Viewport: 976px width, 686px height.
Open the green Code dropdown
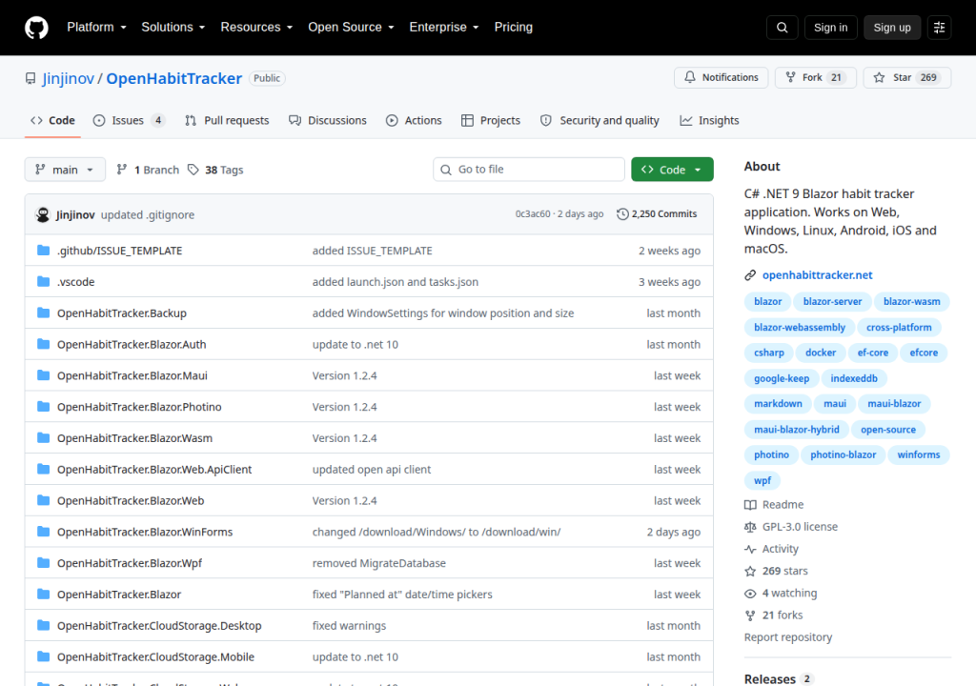click(672, 170)
